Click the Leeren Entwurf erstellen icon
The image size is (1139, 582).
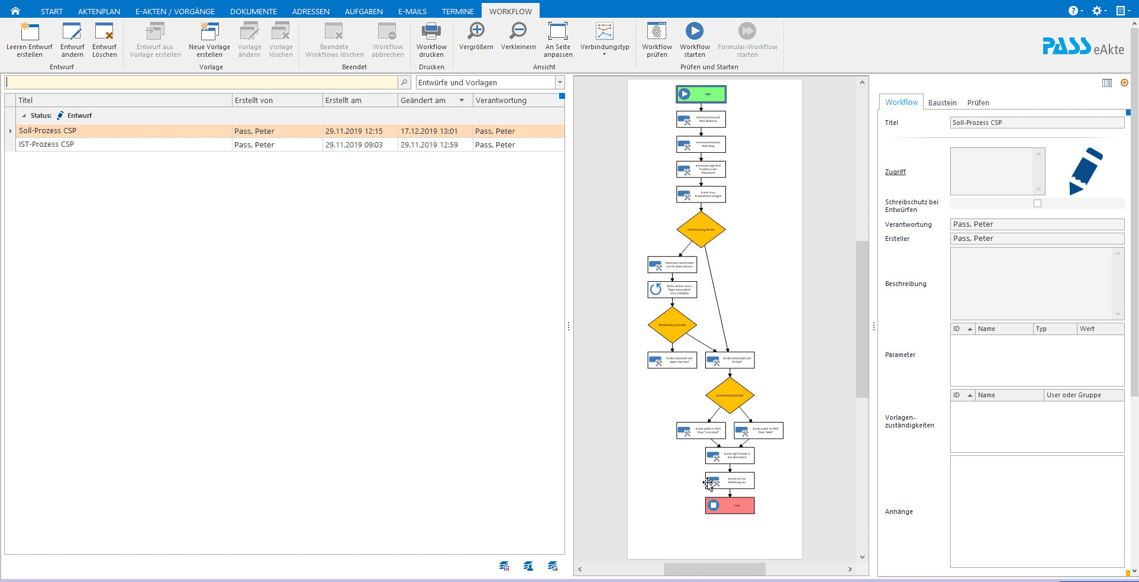[x=29, y=32]
